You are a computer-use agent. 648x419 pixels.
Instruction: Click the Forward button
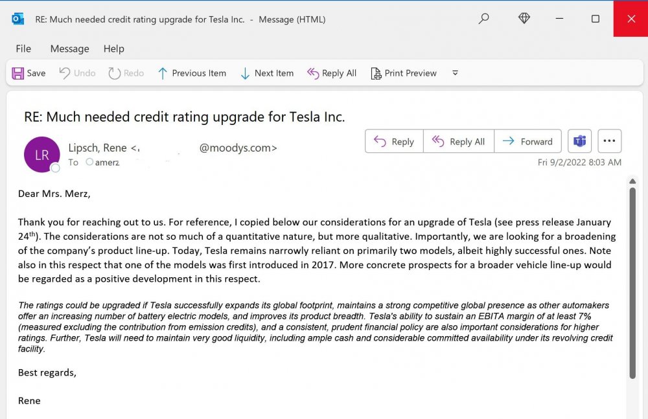pos(527,141)
